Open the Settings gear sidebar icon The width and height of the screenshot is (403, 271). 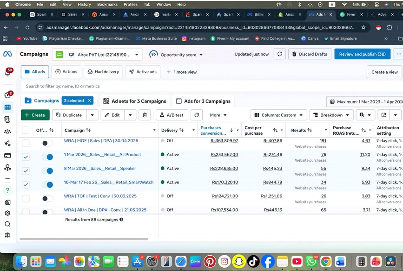pos(7,213)
